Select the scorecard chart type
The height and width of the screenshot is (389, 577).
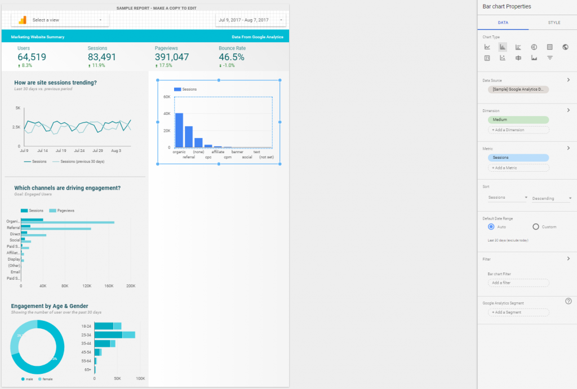point(487,58)
